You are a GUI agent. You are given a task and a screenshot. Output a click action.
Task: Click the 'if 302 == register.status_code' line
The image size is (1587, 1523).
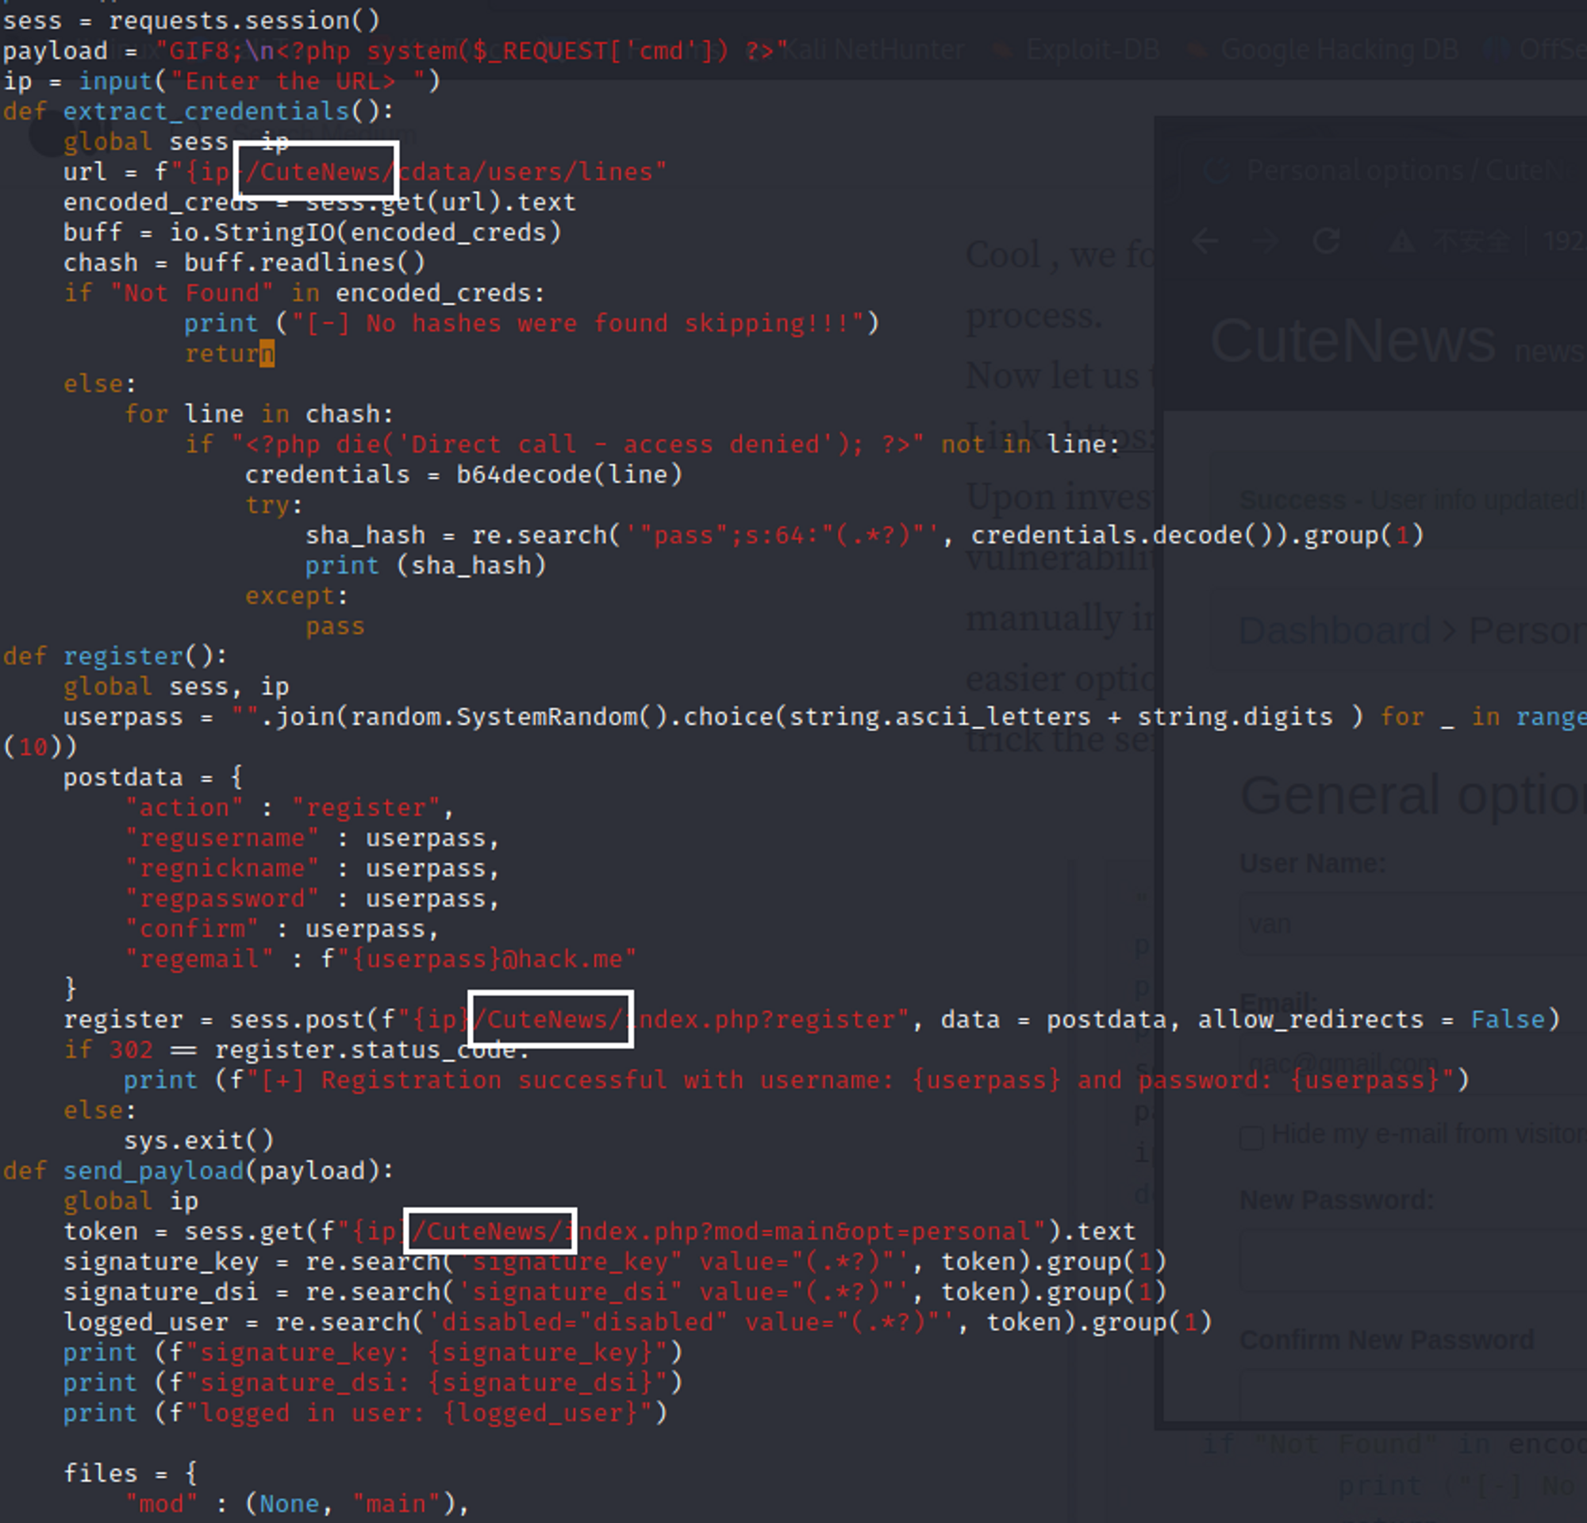tap(296, 1050)
